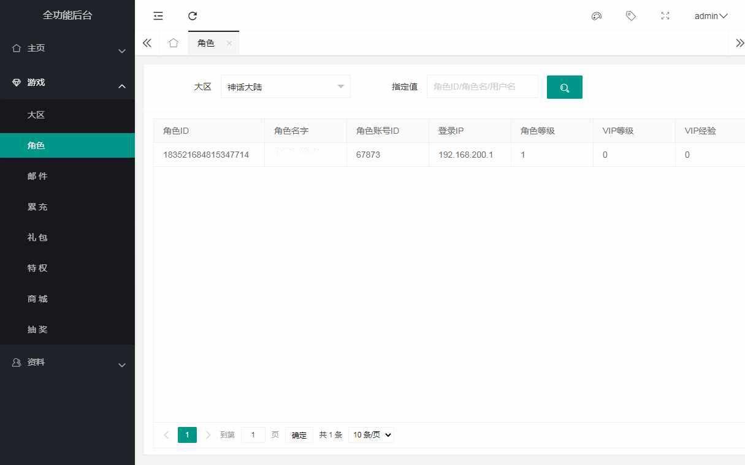Viewport: 745px width, 465px height.
Task: Close the 角色 tab
Action: coord(229,43)
